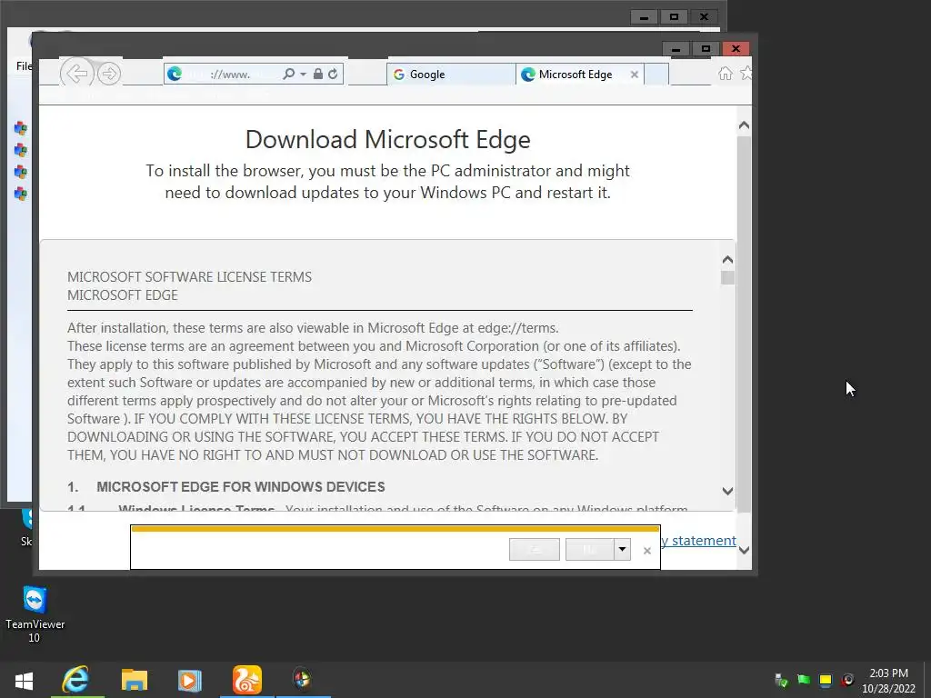Close the background window
931x698 pixels.
(x=705, y=17)
